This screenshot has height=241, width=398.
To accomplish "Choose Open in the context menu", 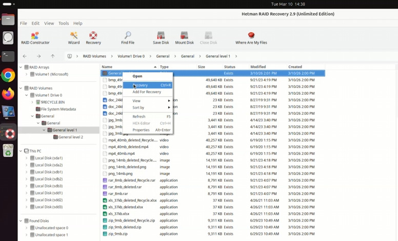I will click(148, 76).
